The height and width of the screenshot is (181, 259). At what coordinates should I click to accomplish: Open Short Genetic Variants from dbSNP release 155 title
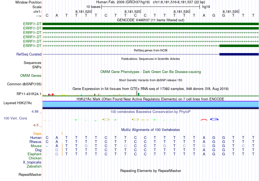tap(150, 80)
